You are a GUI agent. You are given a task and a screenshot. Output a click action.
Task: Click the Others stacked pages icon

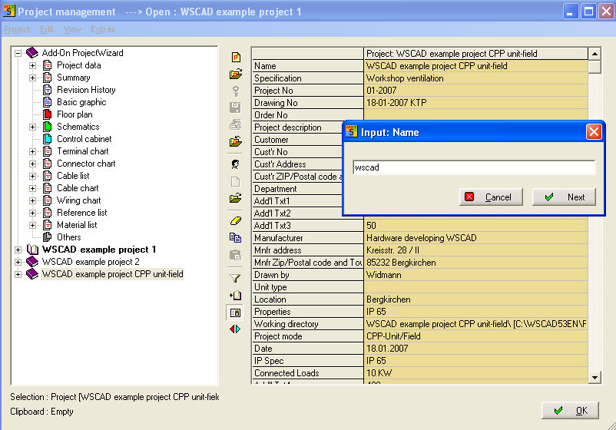pyautogui.click(x=48, y=237)
